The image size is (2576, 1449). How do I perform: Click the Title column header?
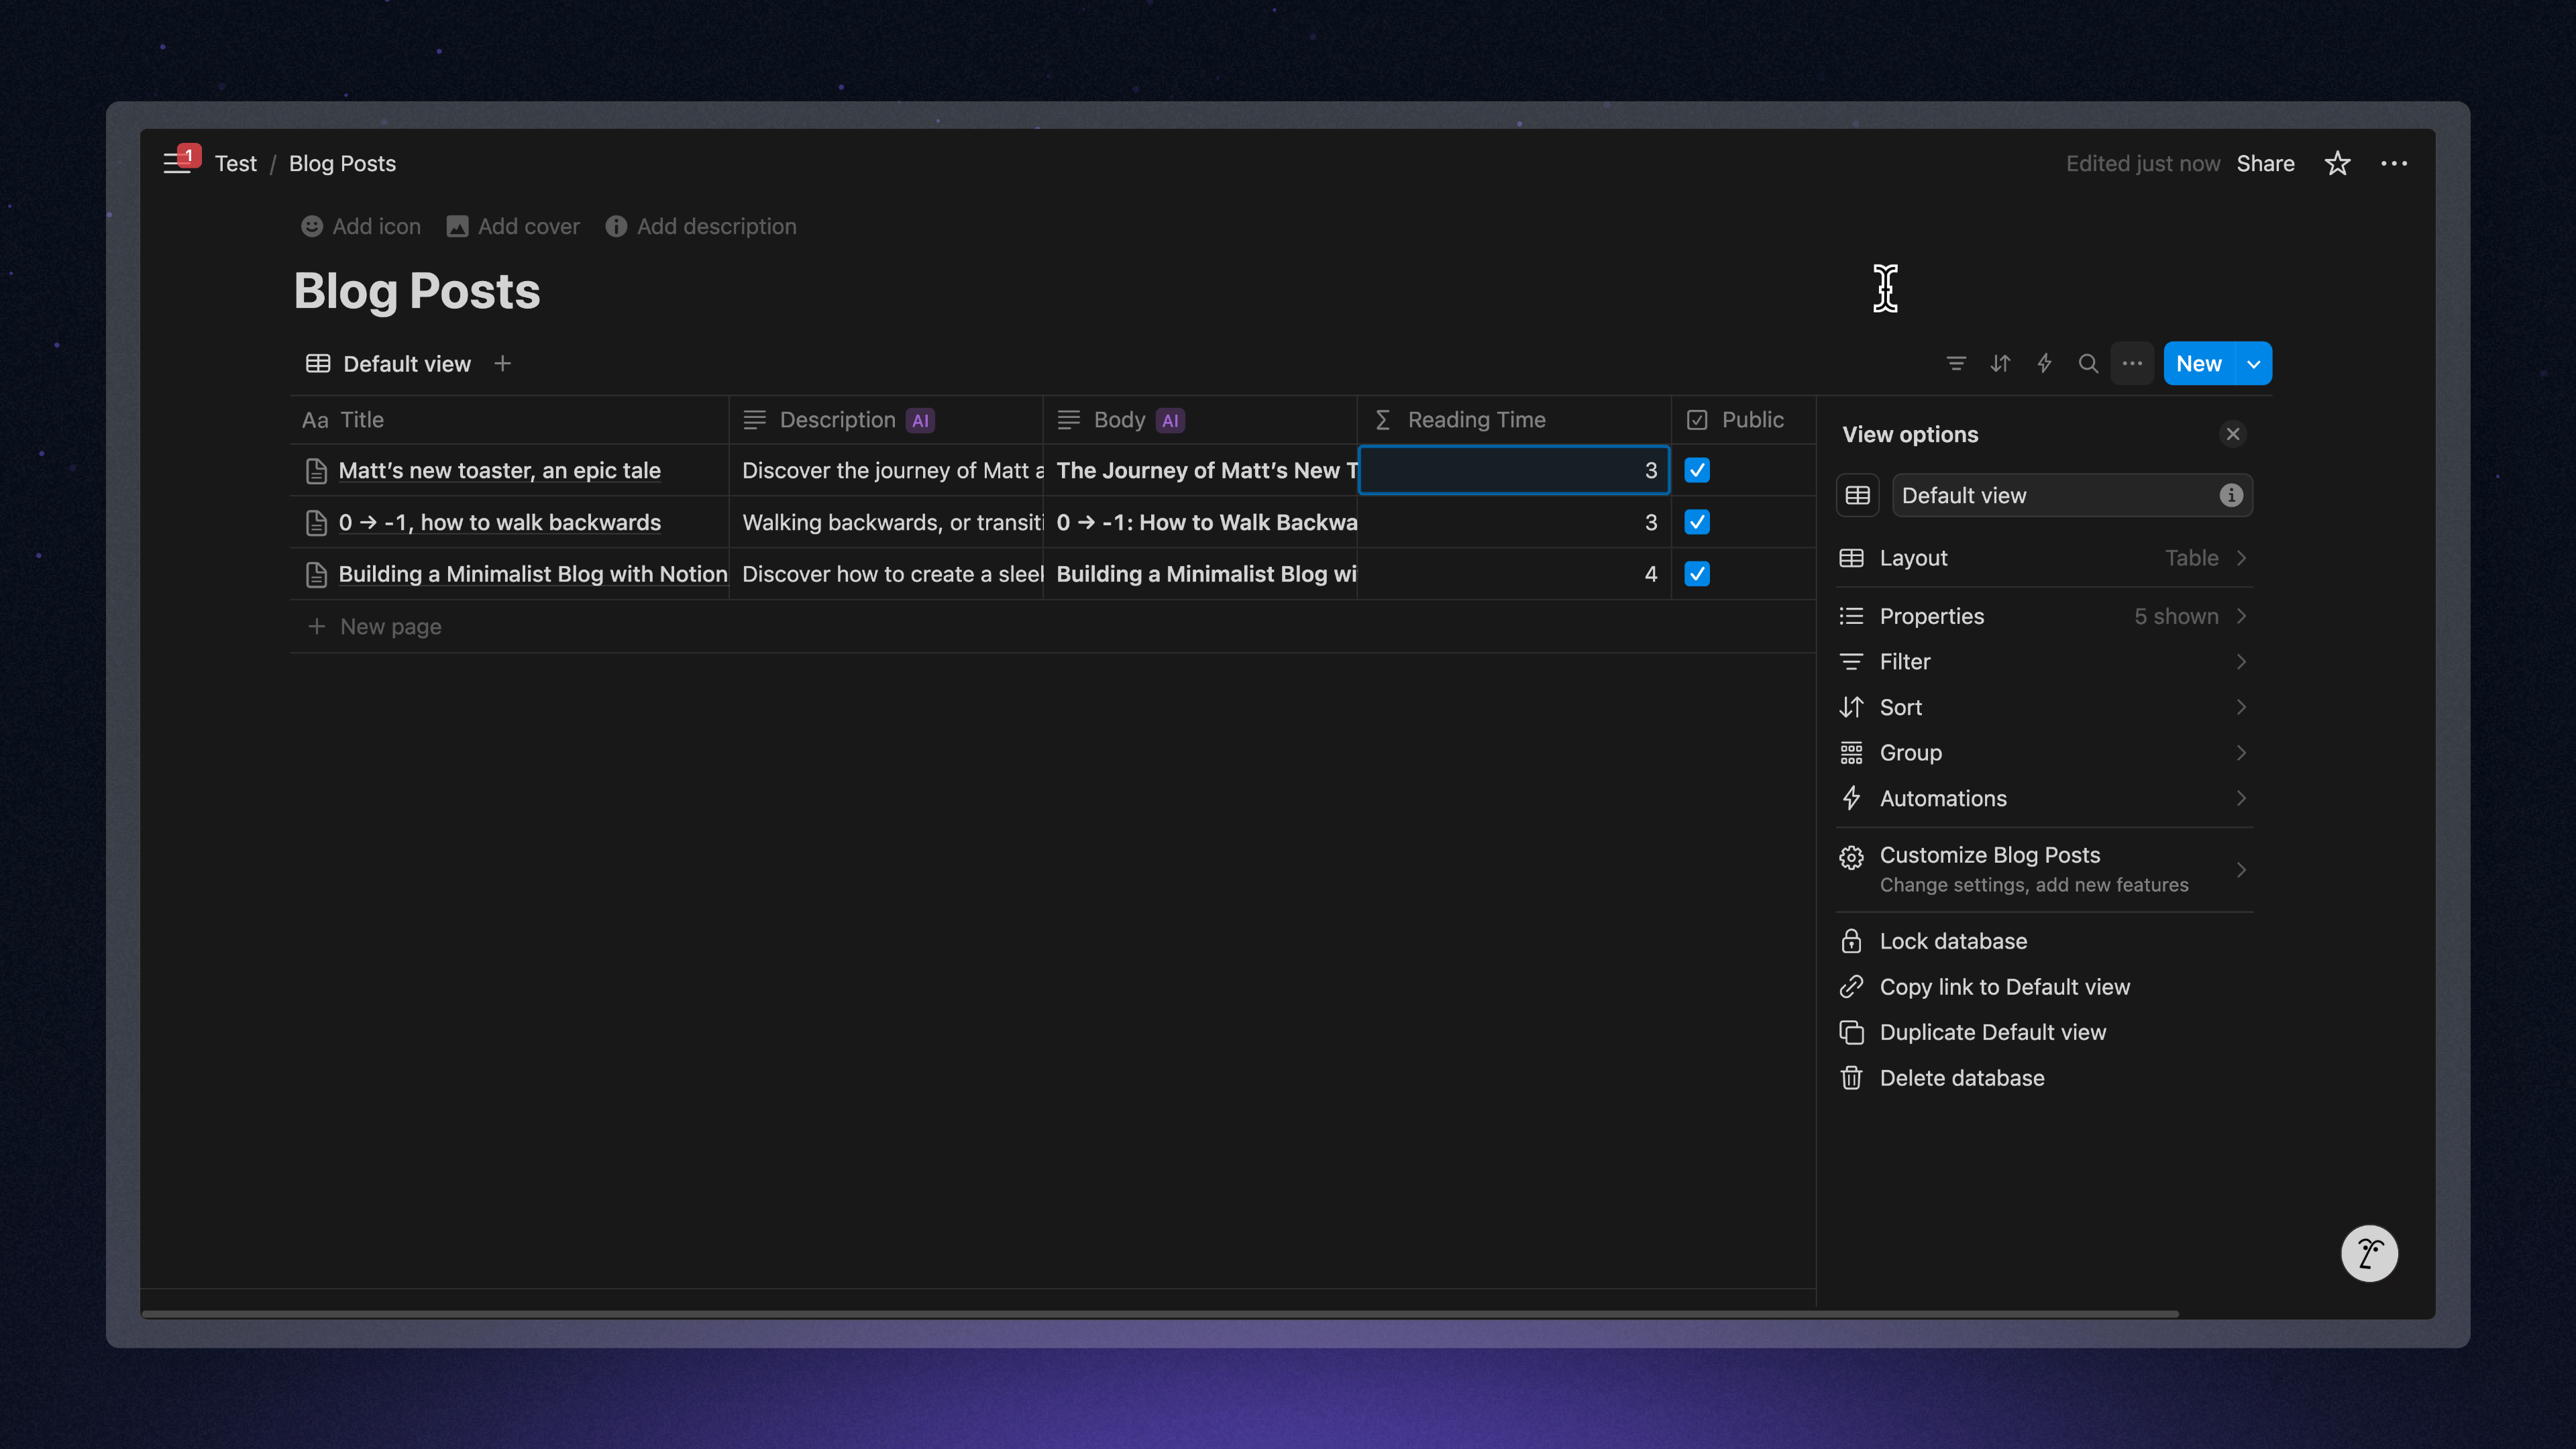(x=509, y=421)
